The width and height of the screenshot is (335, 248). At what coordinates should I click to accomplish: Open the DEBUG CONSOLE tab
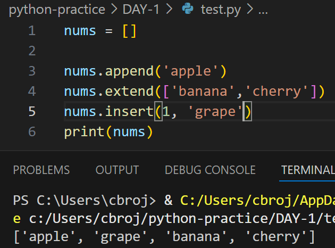click(x=210, y=170)
